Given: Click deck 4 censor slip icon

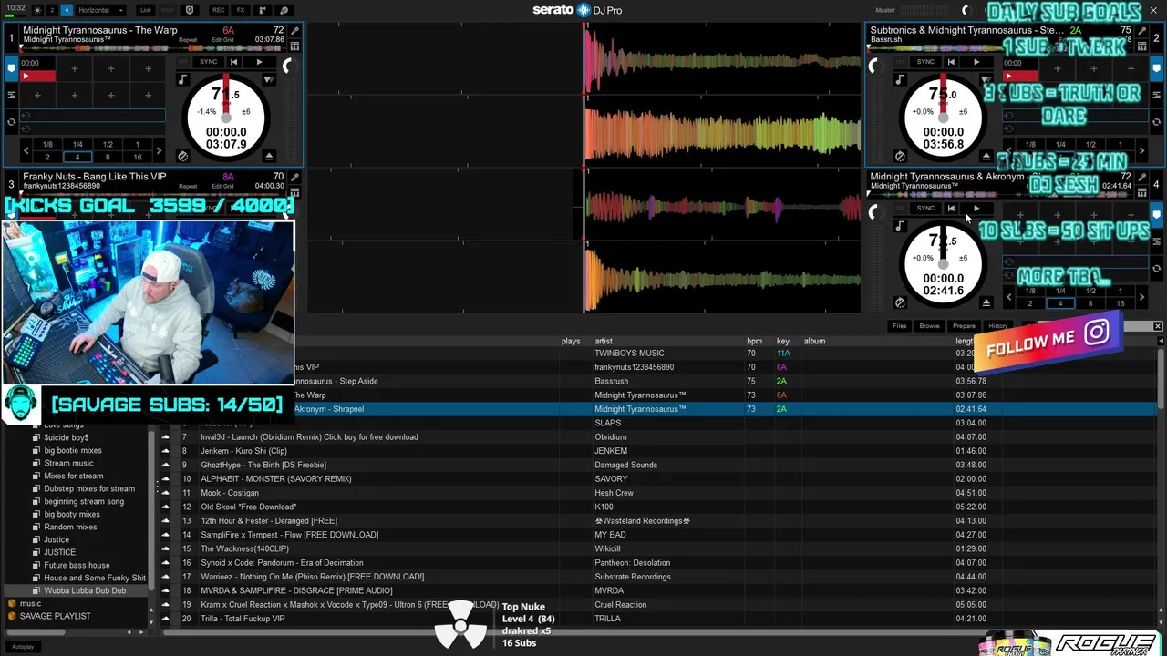Looking at the screenshot, I should [x=900, y=302].
